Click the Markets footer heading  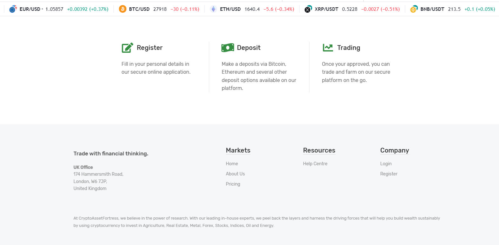point(238,150)
